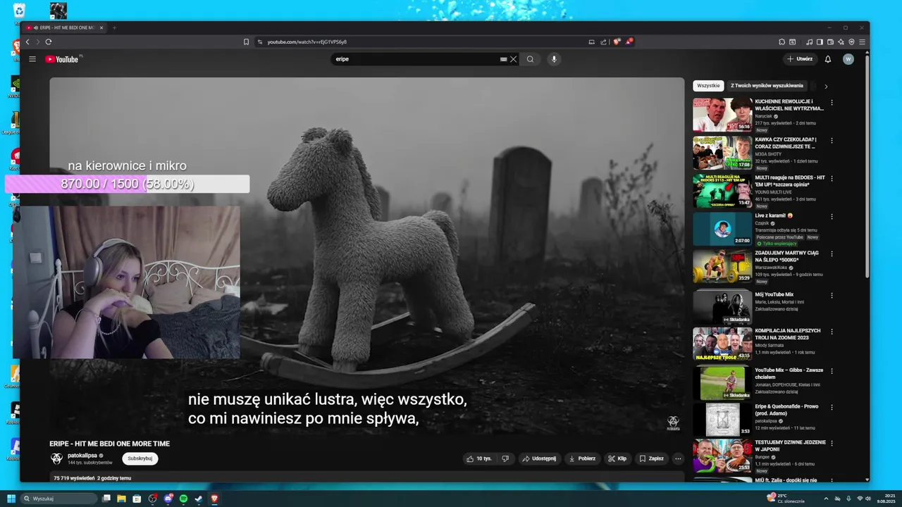Open the Windows Start menu
Viewport: 902px width, 507px height.
click(11, 499)
